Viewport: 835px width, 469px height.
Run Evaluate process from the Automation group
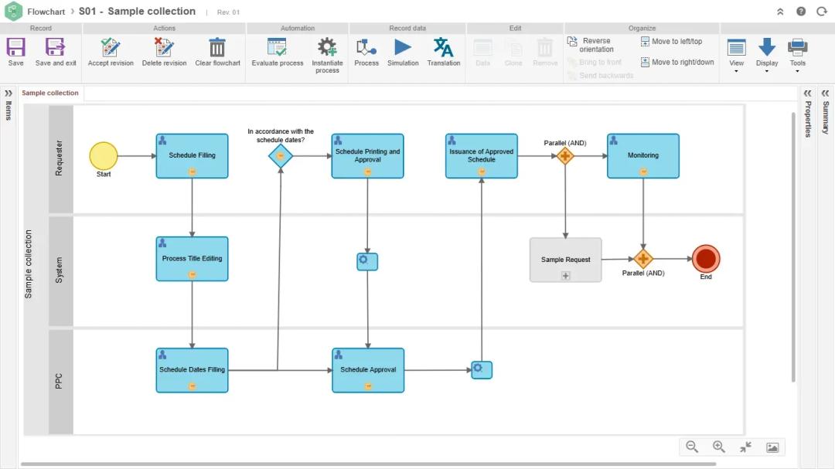coord(277,48)
